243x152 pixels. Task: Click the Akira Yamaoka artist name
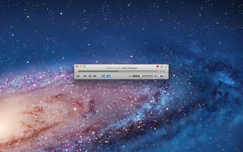129,68
